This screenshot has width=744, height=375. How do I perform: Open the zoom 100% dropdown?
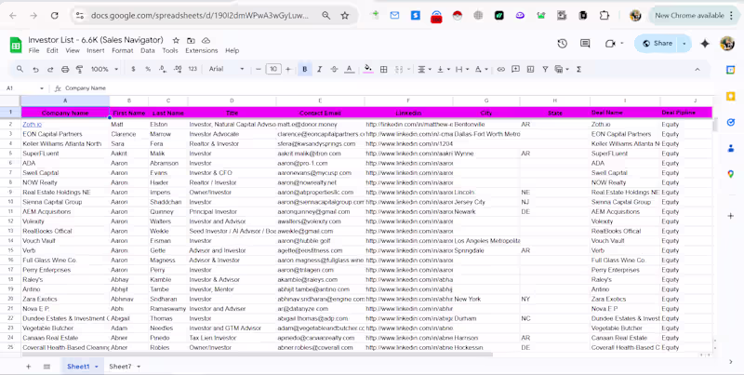[103, 69]
